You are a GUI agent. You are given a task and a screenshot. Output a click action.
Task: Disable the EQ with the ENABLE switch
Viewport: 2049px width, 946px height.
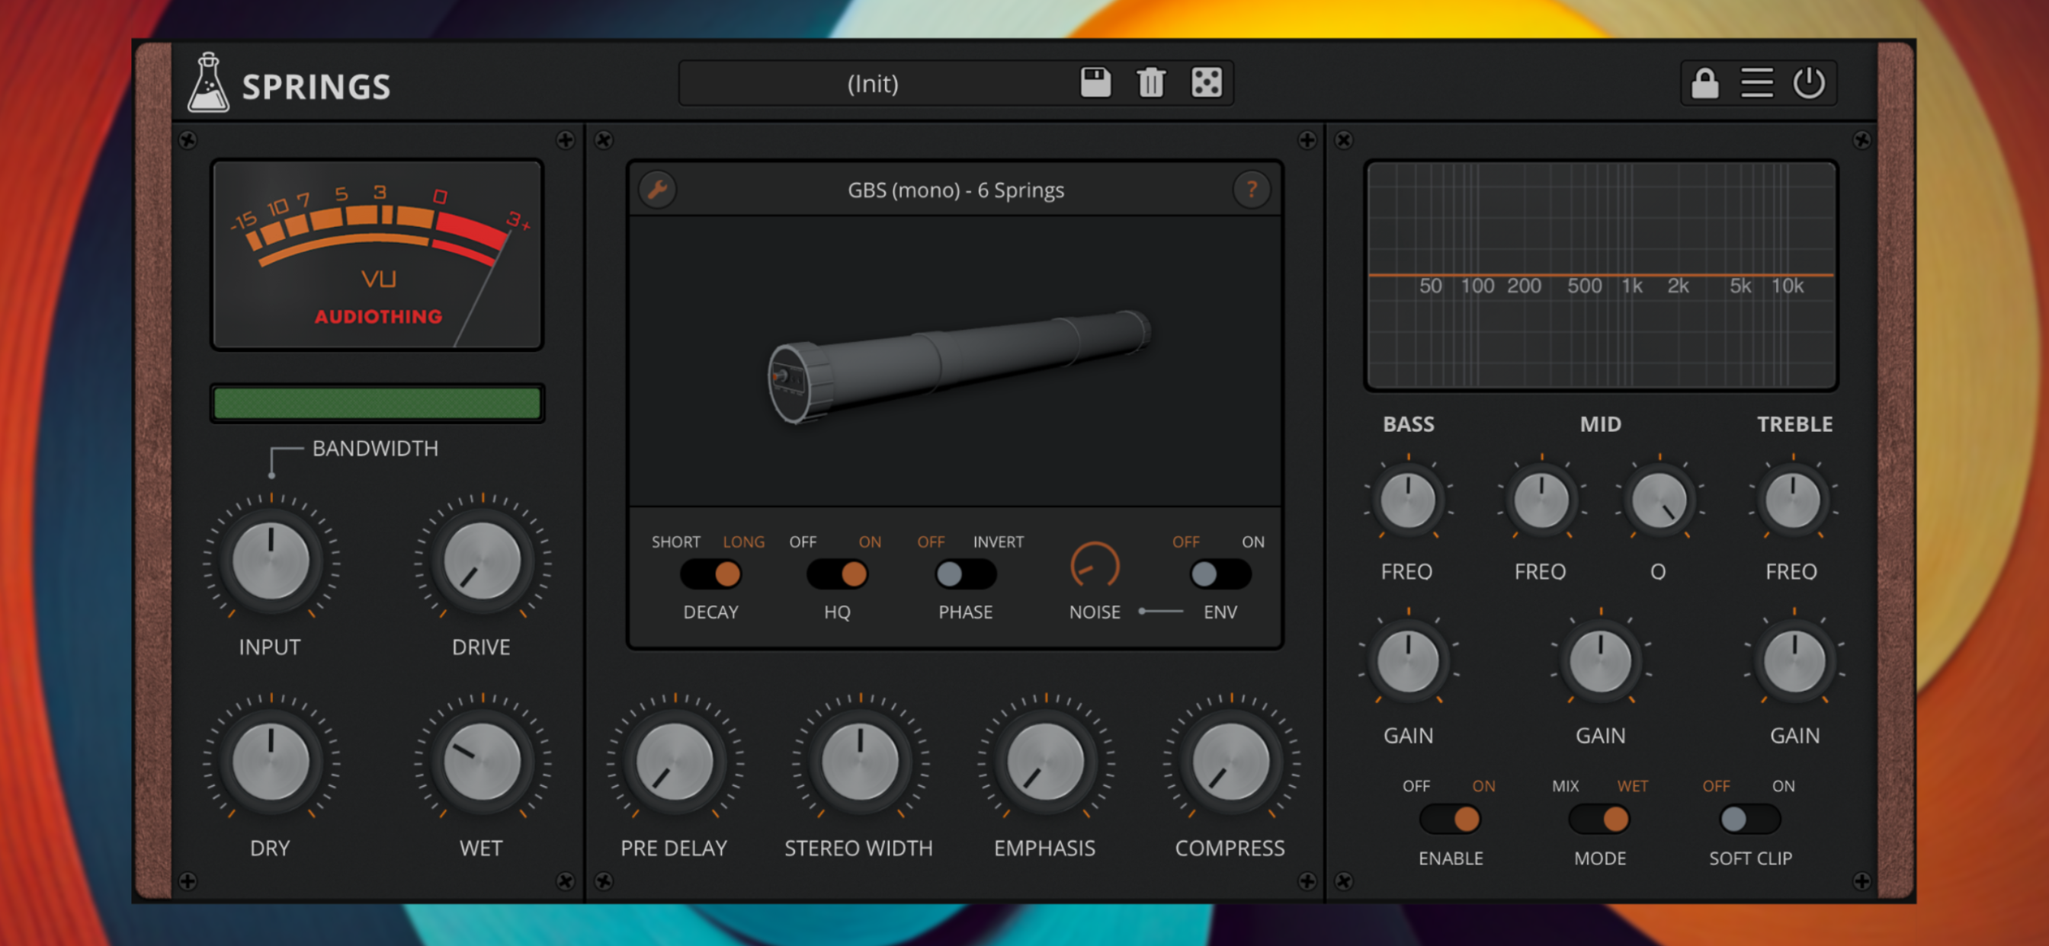(x=1432, y=819)
